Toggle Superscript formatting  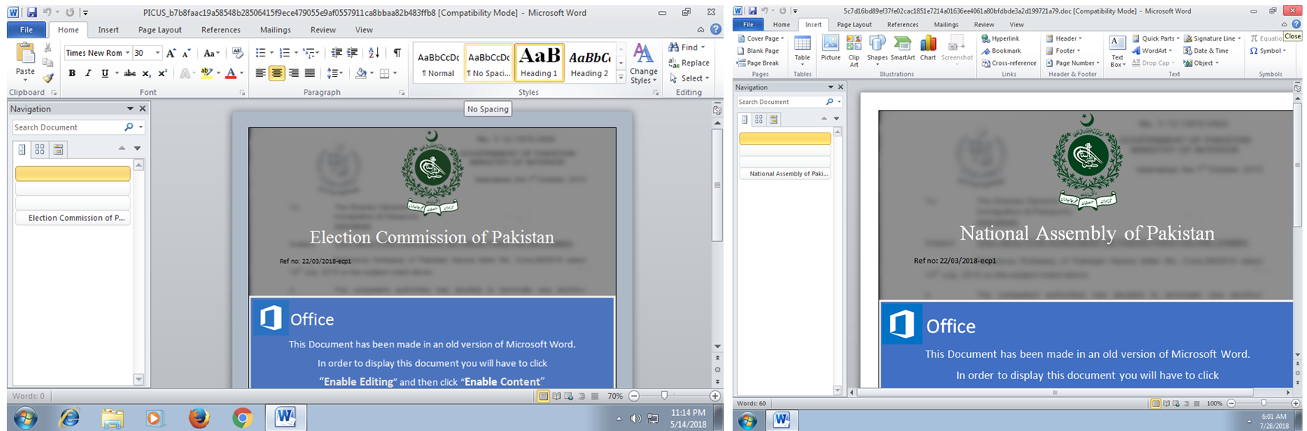(162, 73)
